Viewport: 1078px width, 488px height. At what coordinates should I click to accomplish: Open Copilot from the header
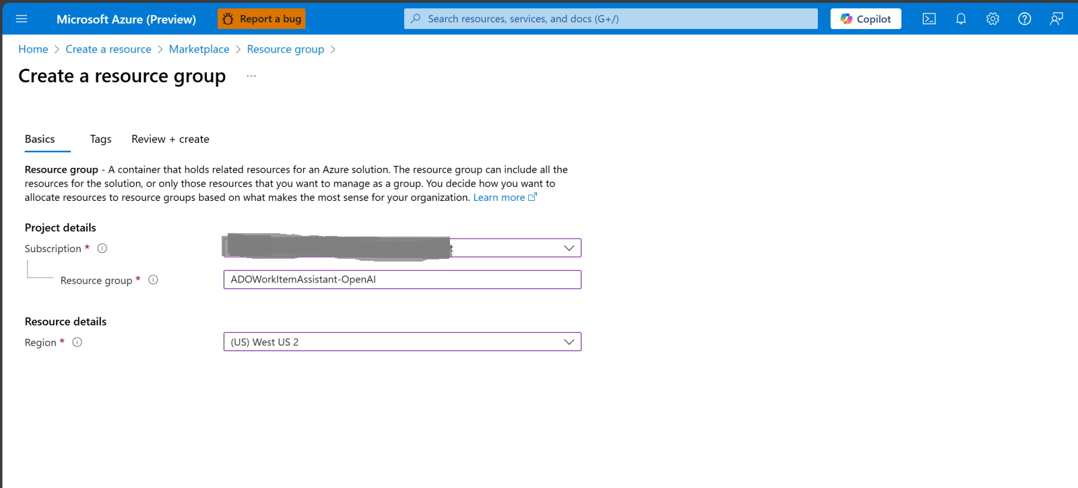click(x=865, y=19)
